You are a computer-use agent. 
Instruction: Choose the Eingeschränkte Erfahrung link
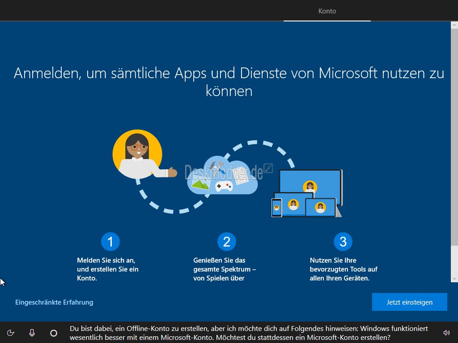point(54,302)
